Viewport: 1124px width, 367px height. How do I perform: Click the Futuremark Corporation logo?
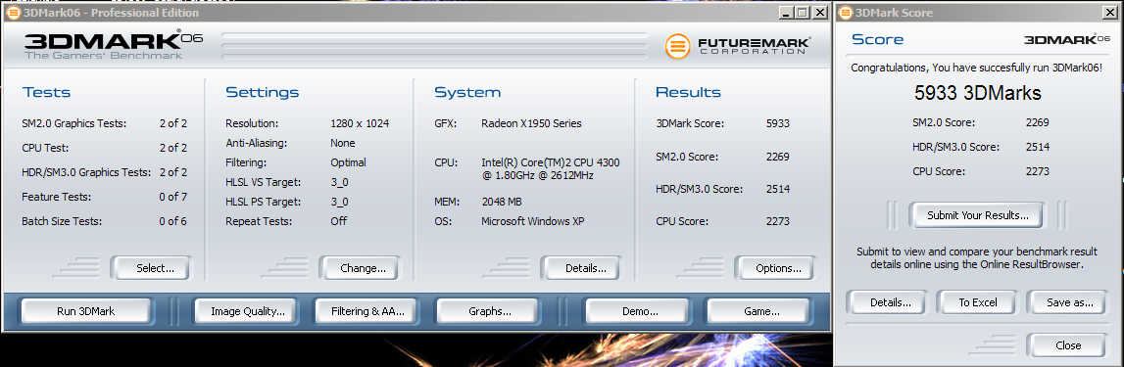tap(737, 47)
